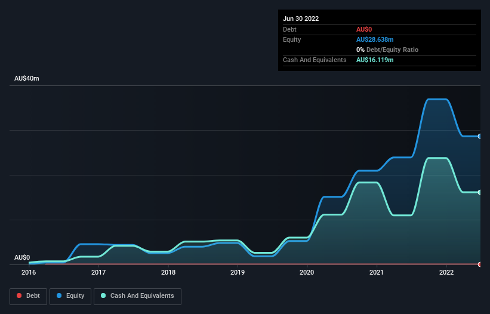This screenshot has height=314, width=490.
Task: Select the teal Cash endpoint marker
Action: [x=480, y=192]
